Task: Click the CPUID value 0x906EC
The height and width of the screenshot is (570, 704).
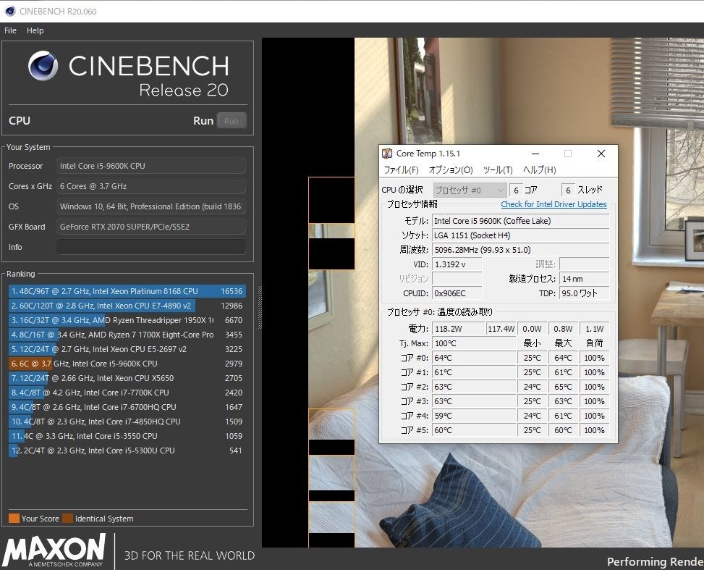Action: tap(457, 293)
